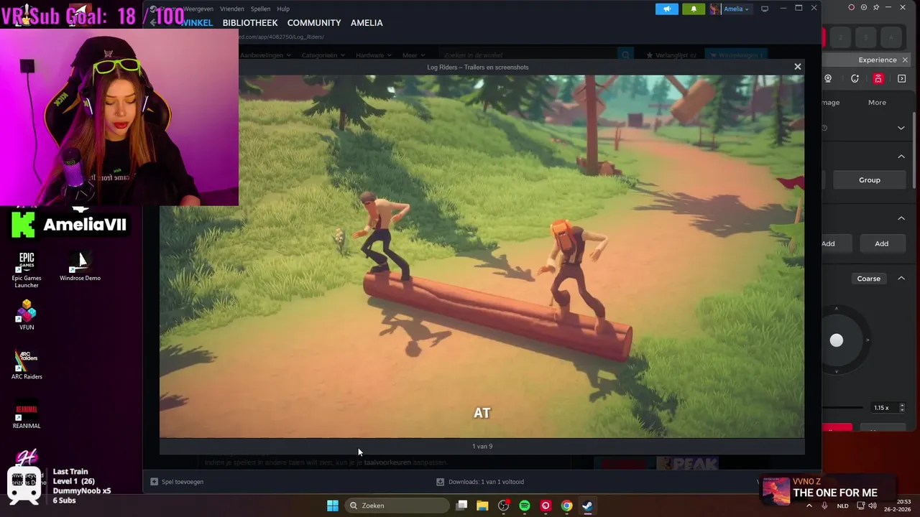This screenshot has height=517, width=920.
Task: Open the AMELIA profile tab
Action: (367, 23)
